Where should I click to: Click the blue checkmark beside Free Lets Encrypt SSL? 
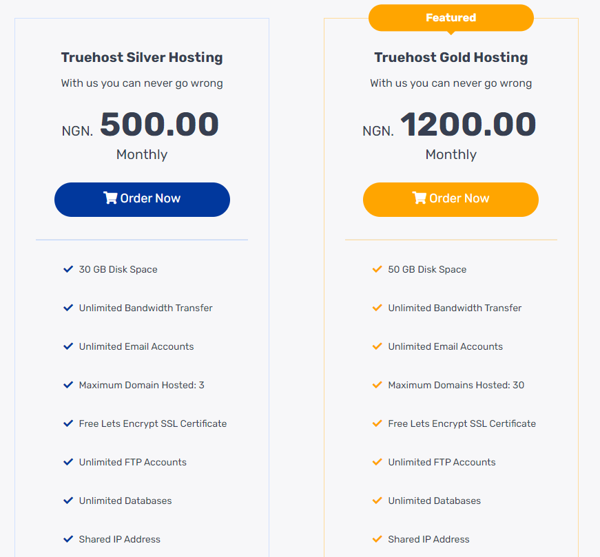[x=68, y=423]
